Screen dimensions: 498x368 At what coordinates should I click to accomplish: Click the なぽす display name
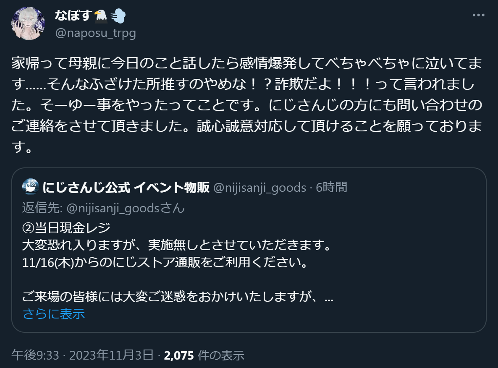pyautogui.click(x=73, y=16)
